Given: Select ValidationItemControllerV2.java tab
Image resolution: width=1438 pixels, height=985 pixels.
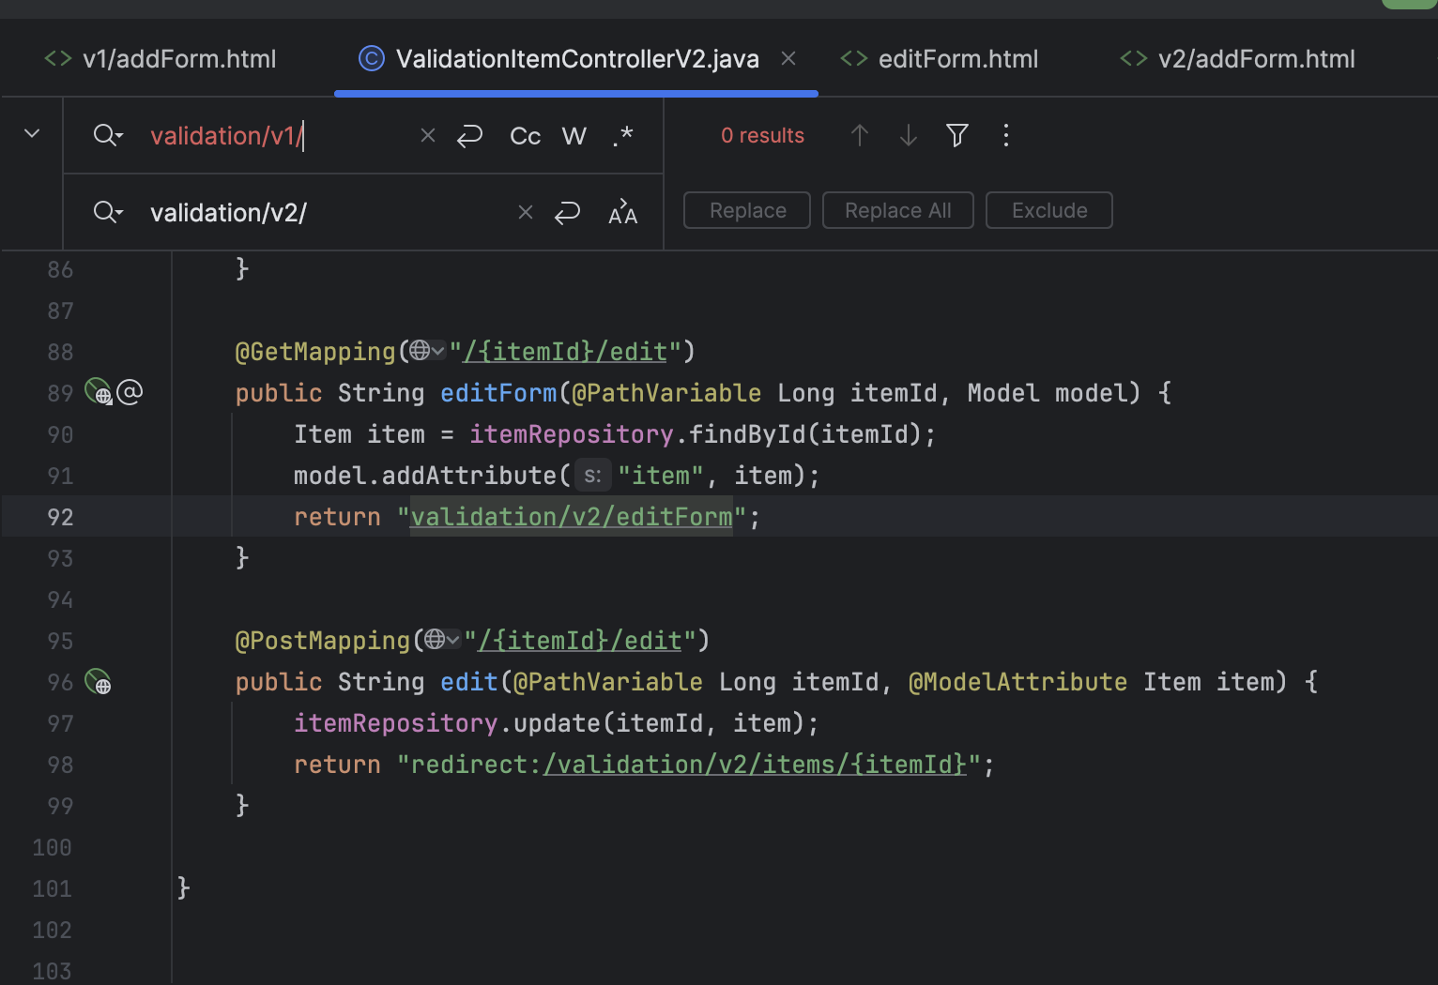Looking at the screenshot, I should click(x=576, y=59).
